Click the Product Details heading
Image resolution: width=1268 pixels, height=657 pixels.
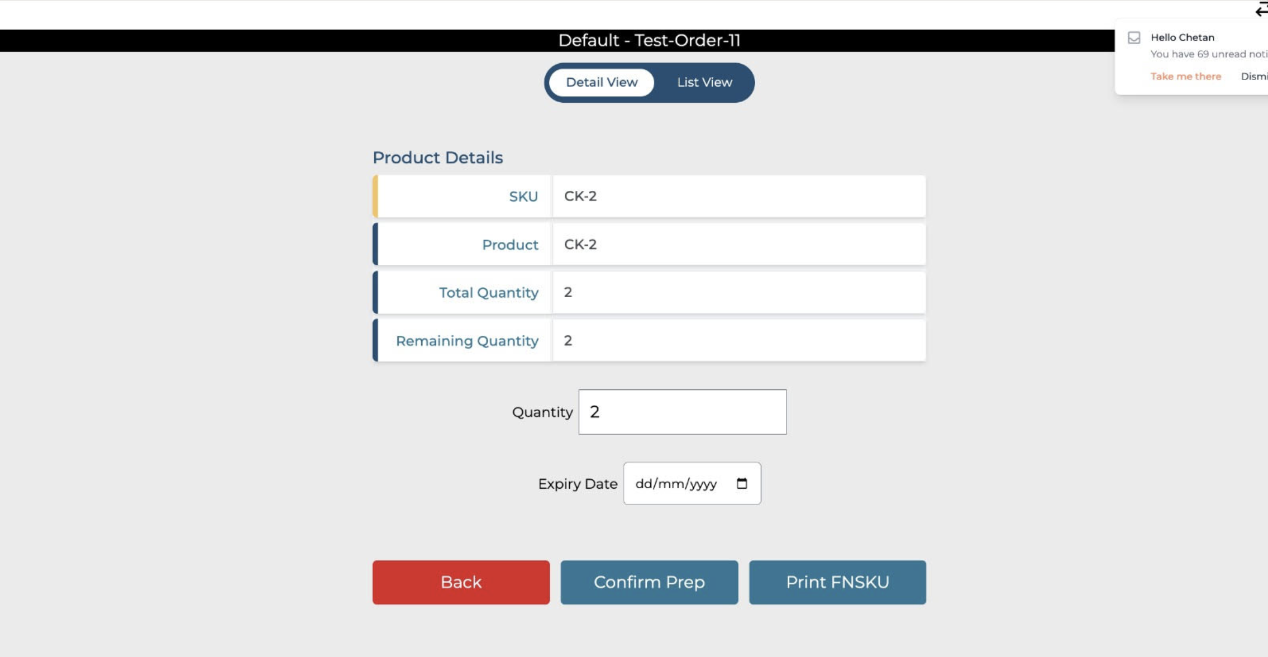coord(437,158)
